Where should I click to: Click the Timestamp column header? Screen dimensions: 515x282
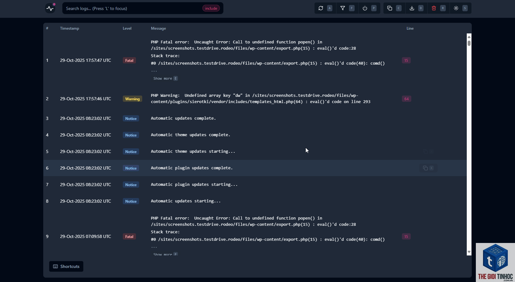(70, 28)
